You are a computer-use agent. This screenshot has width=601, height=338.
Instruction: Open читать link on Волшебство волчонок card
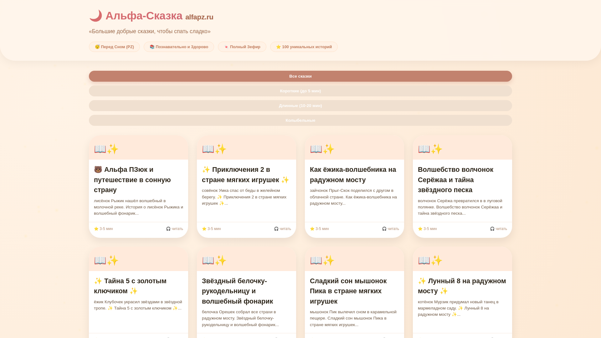(498, 229)
